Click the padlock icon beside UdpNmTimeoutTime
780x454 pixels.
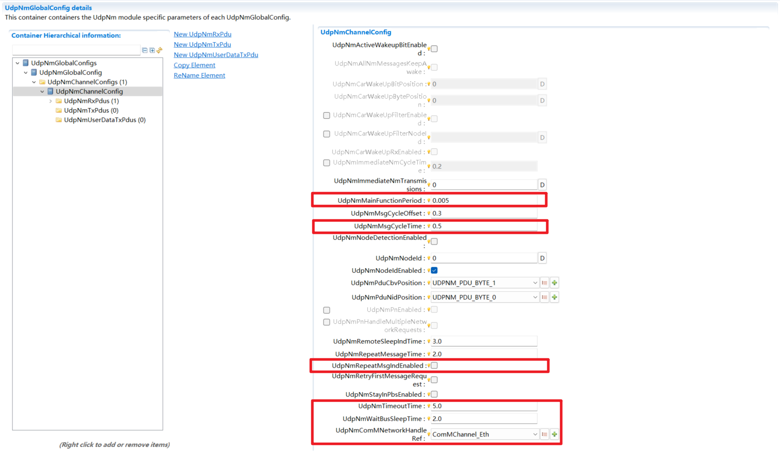point(428,406)
